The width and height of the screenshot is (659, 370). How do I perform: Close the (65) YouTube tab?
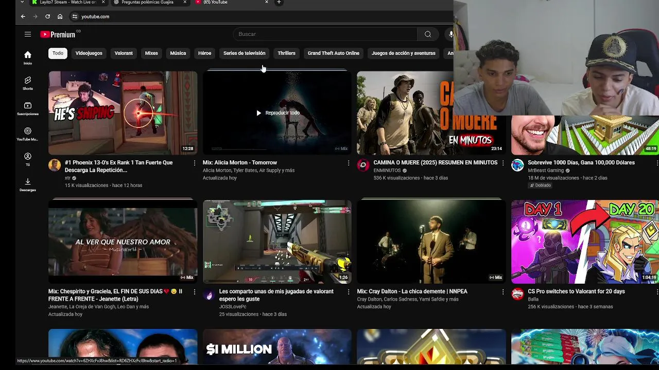point(267,3)
